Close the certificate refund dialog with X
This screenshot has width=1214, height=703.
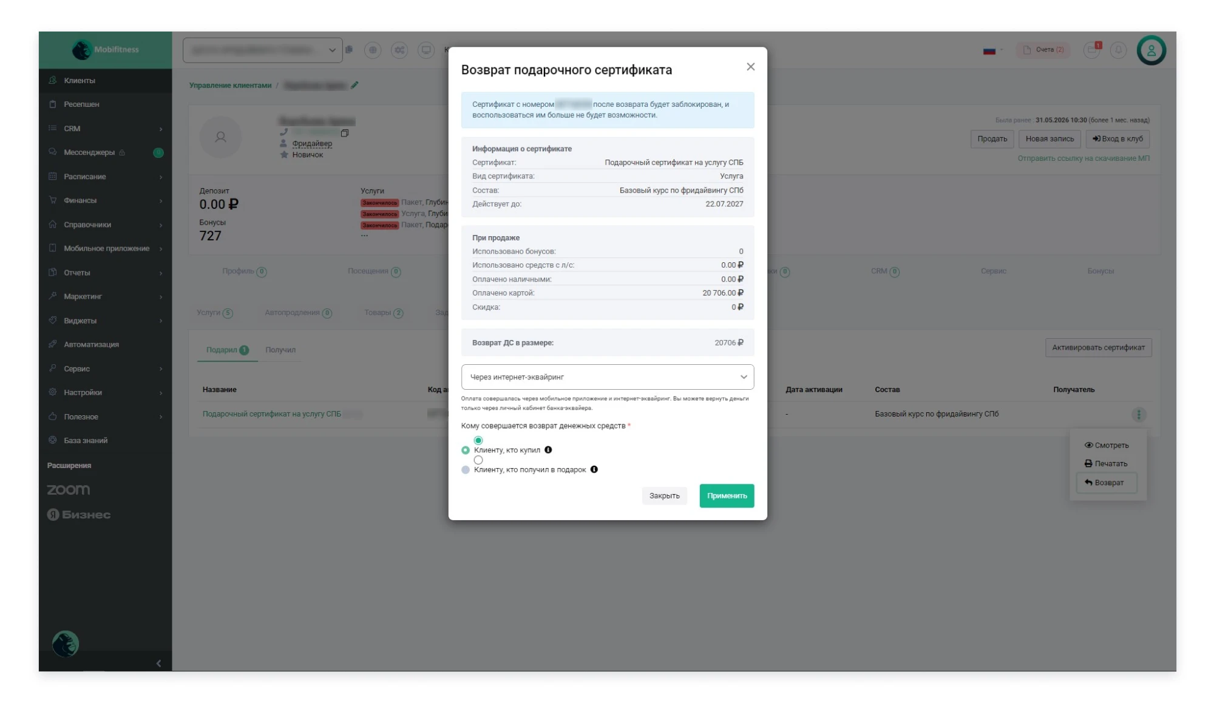coord(750,67)
